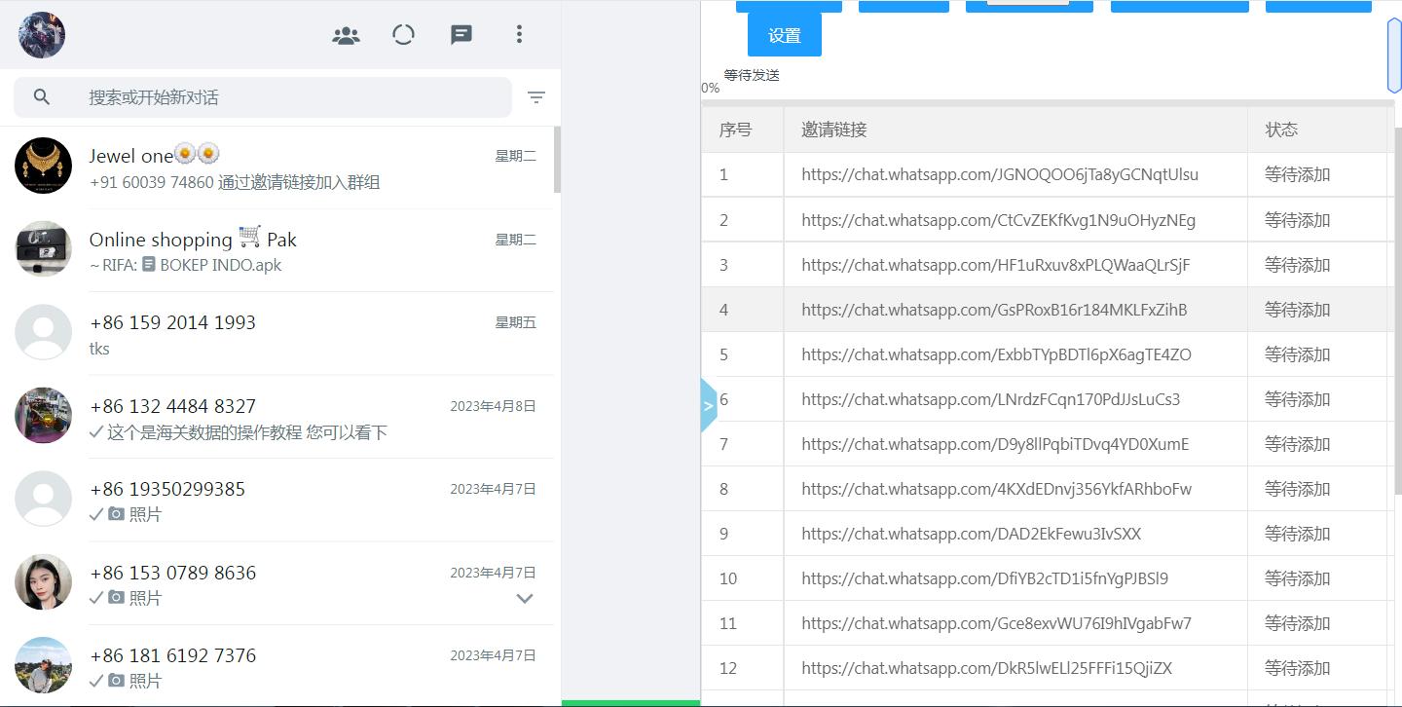The image size is (1402, 707).
Task: Click the 等待添加 status cell of row 7
Action: (x=1296, y=443)
